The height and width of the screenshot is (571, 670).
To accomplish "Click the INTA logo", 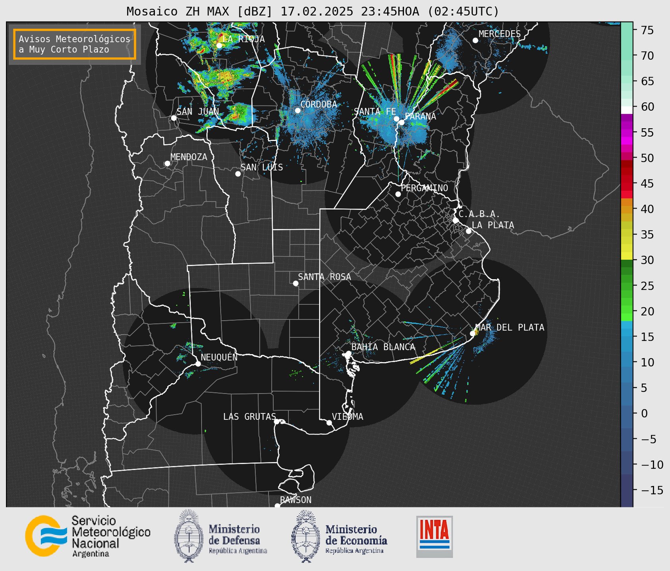I will (434, 536).
